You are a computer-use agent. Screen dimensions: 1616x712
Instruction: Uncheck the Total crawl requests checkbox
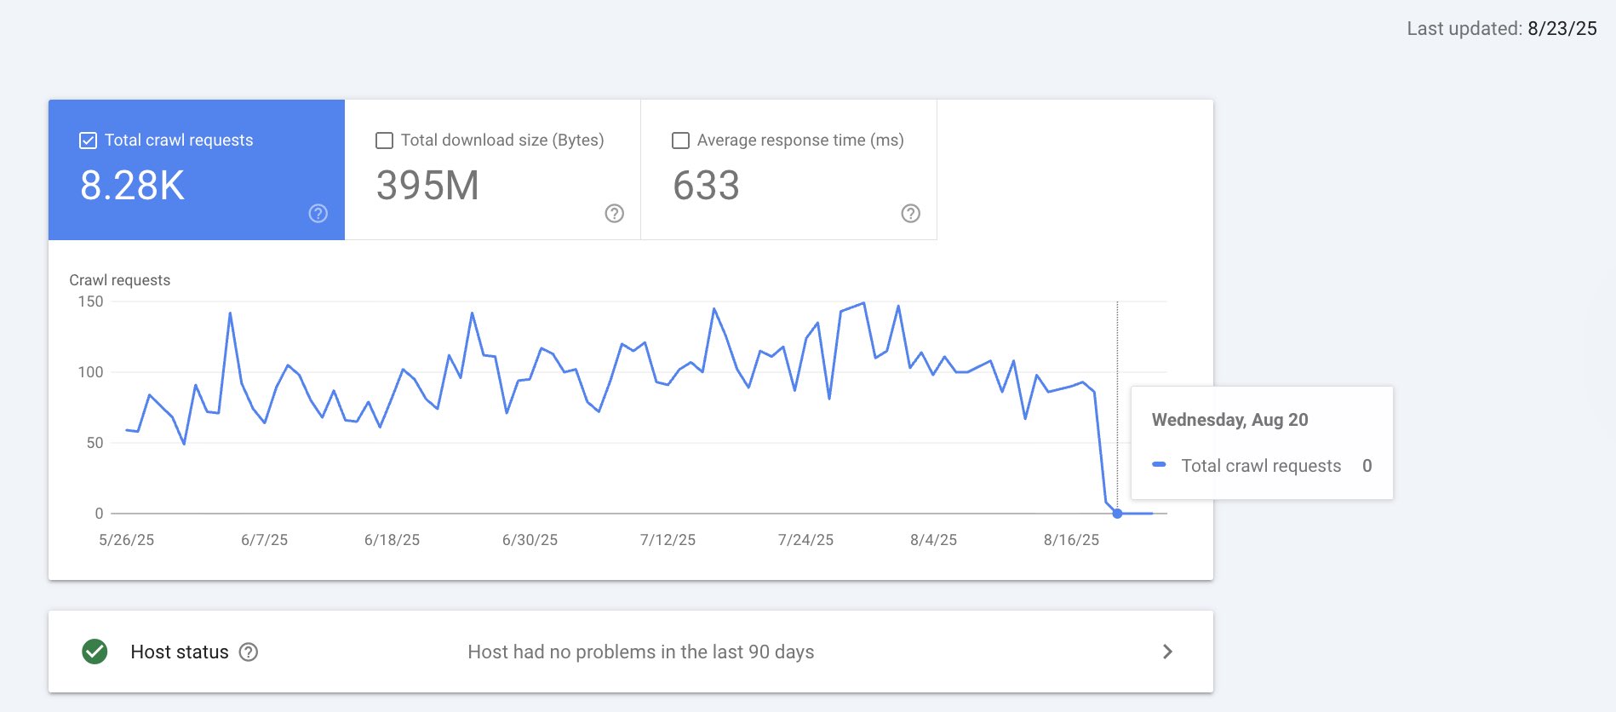click(88, 141)
